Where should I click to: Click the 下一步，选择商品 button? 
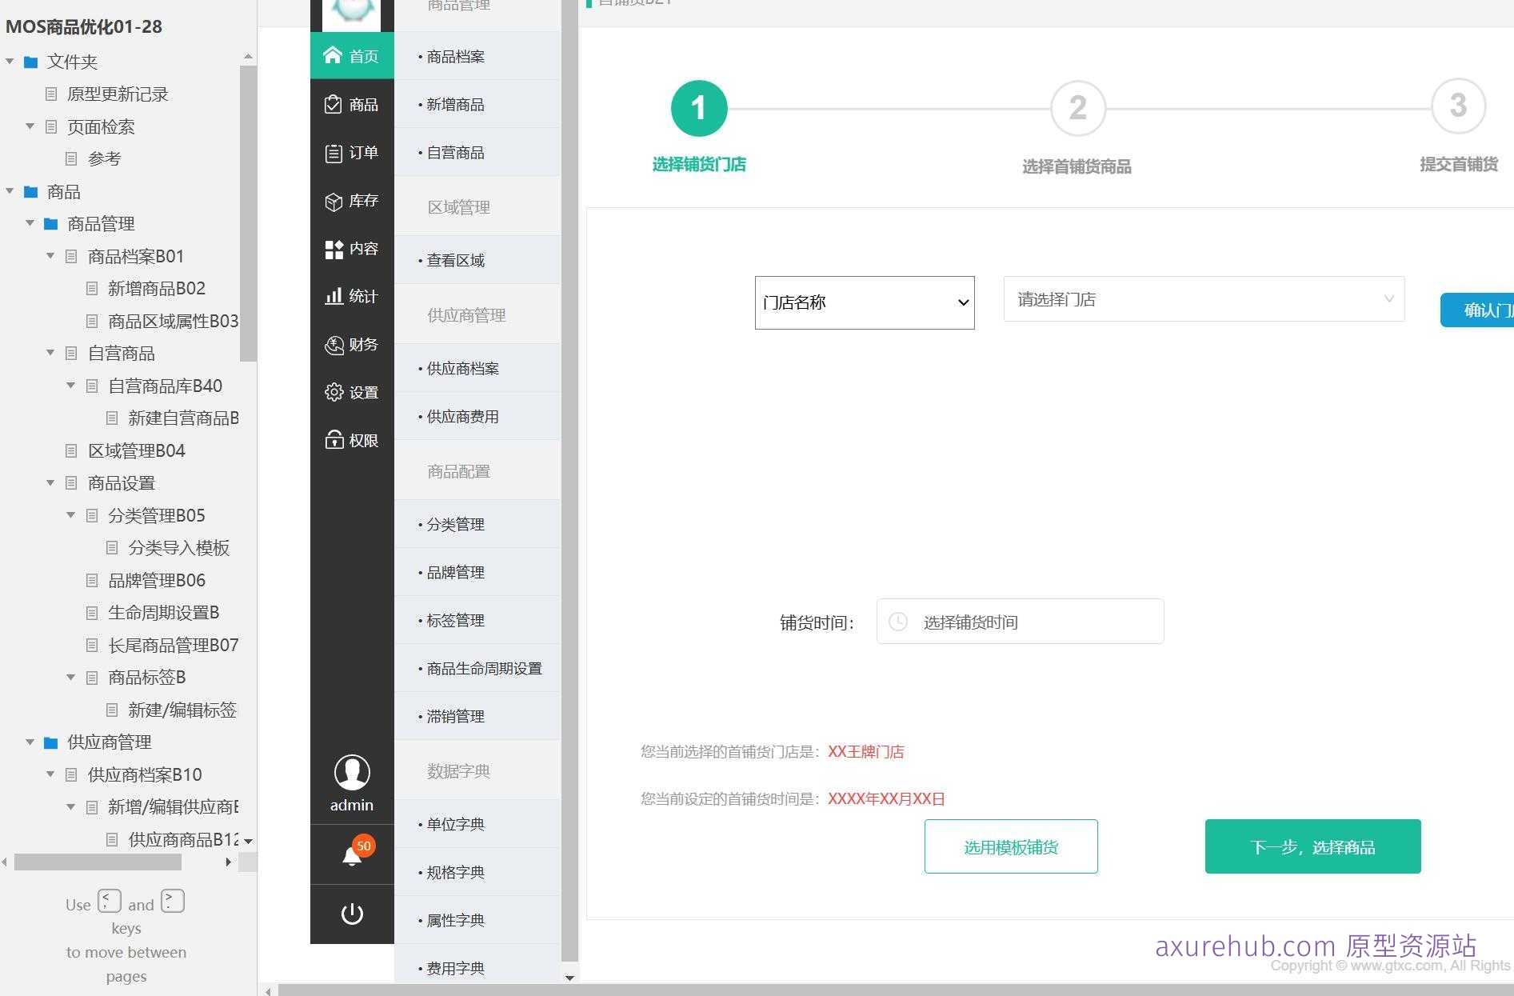pyautogui.click(x=1312, y=846)
